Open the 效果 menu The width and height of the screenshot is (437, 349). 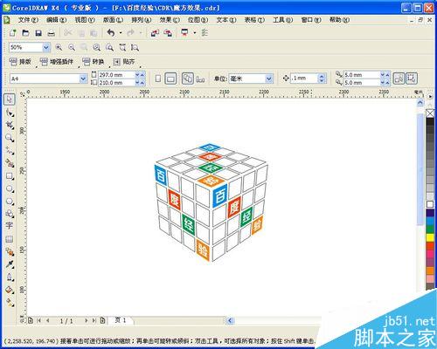(170, 20)
